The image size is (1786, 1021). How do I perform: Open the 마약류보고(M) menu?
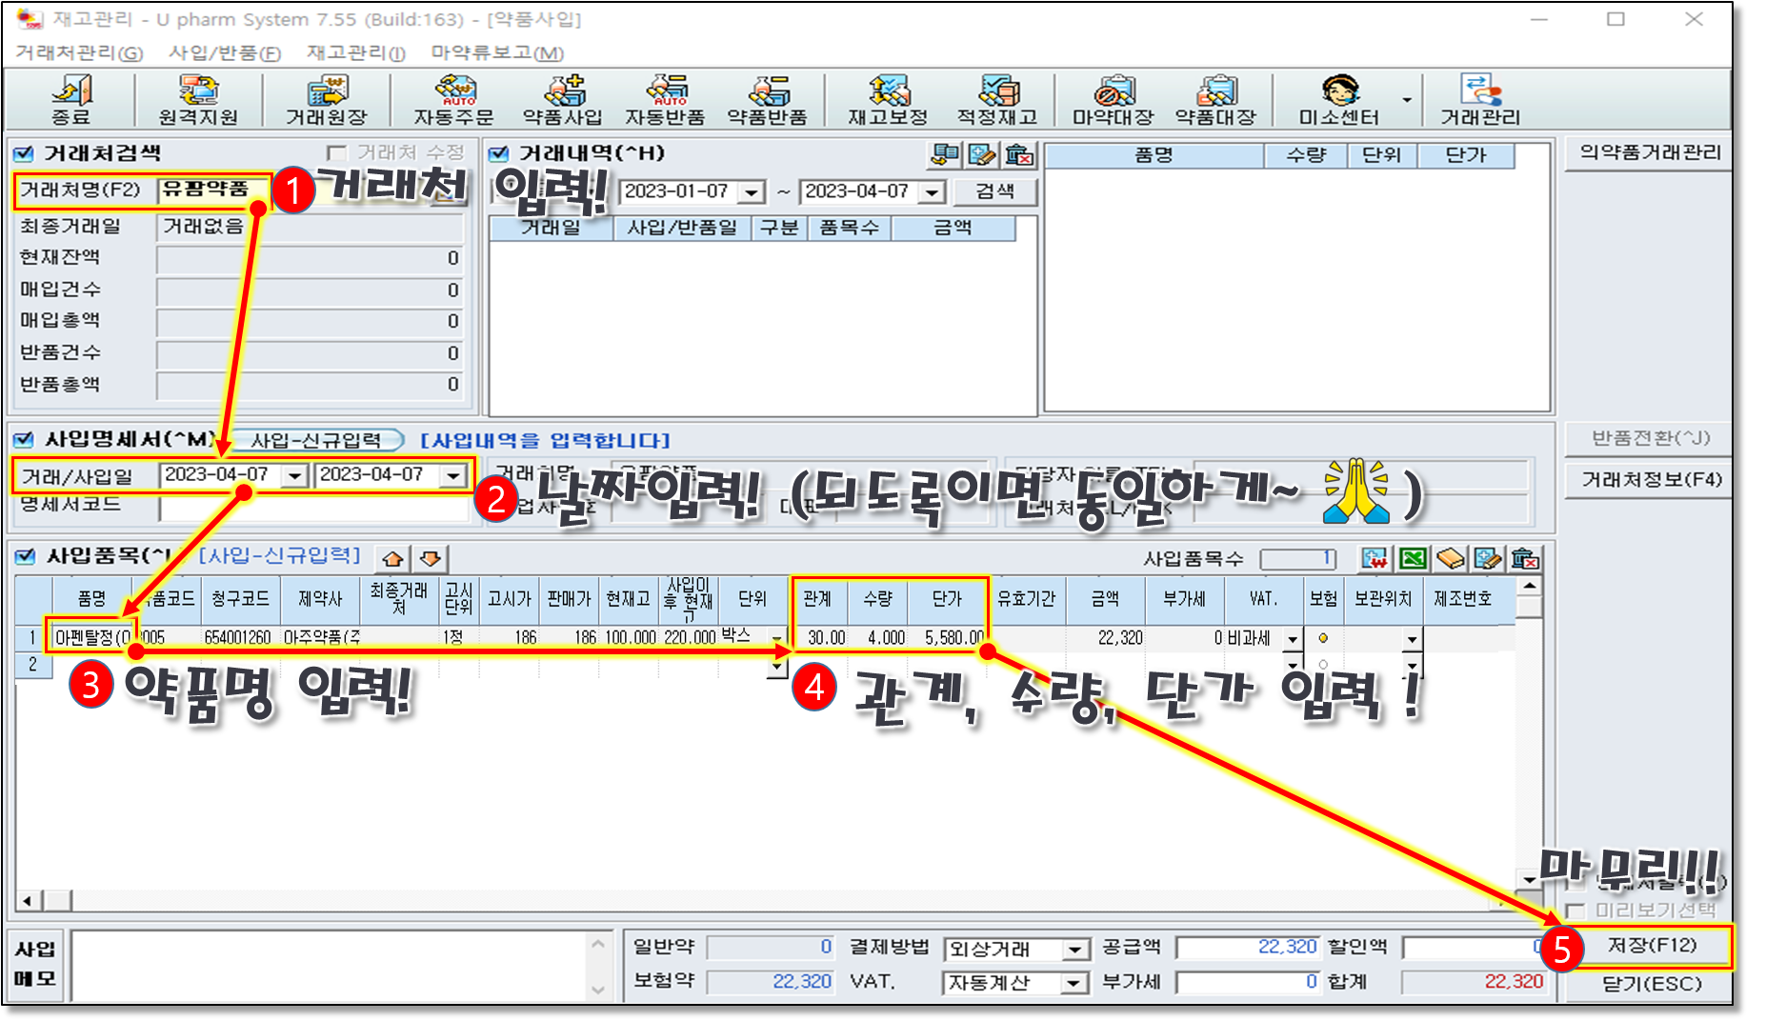tap(497, 53)
